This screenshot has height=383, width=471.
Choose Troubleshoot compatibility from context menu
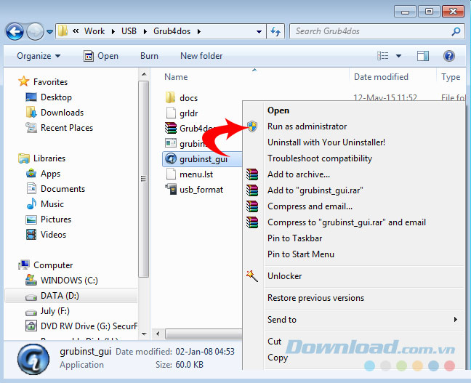tap(319, 158)
